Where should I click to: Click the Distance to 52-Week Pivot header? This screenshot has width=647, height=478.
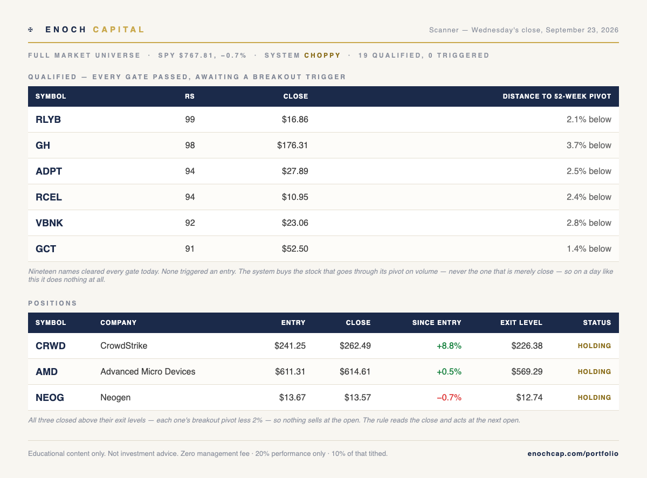pyautogui.click(x=557, y=96)
